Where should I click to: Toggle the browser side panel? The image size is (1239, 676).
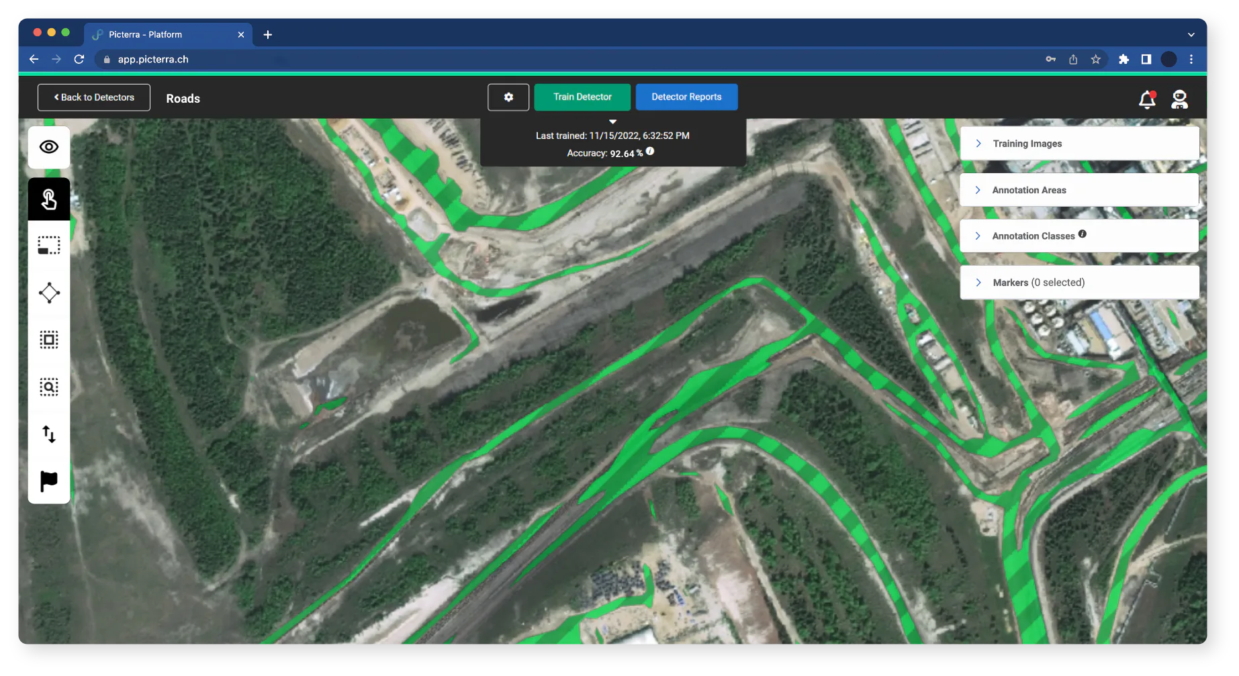coord(1146,59)
